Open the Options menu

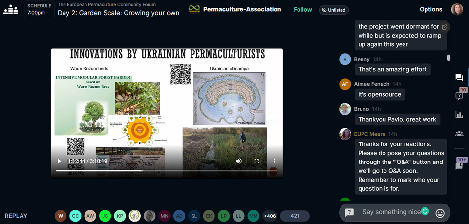[x=431, y=9]
